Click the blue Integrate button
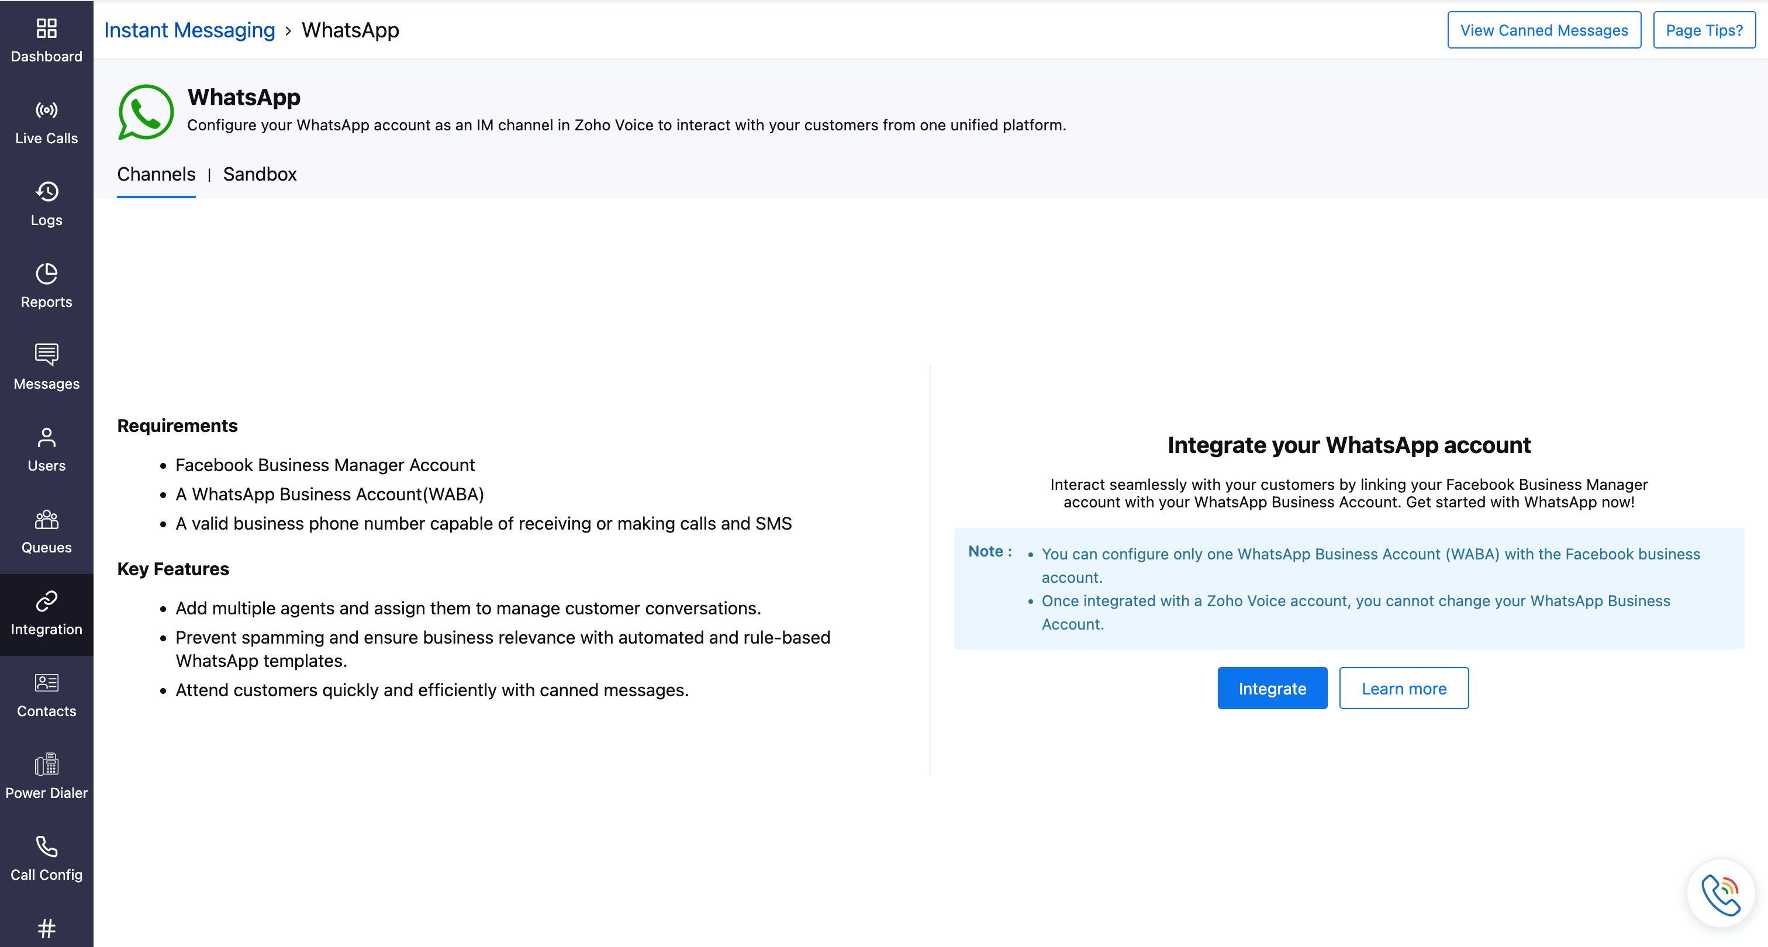This screenshot has width=1768, height=947. [1272, 688]
